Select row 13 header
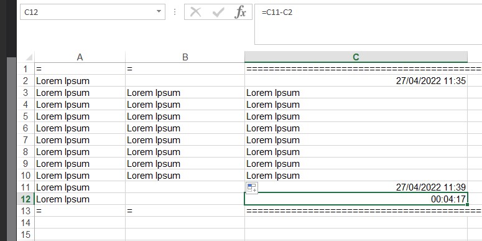This screenshot has width=482, height=241. click(25, 211)
